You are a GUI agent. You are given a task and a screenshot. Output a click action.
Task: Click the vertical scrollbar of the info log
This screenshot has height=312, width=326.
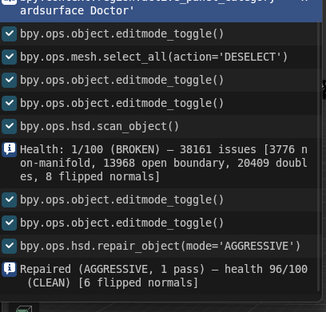click(319, 157)
